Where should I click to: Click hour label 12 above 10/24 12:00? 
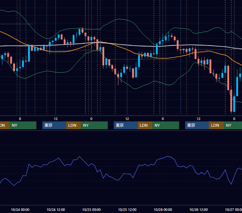pyautogui.click(x=56, y=119)
